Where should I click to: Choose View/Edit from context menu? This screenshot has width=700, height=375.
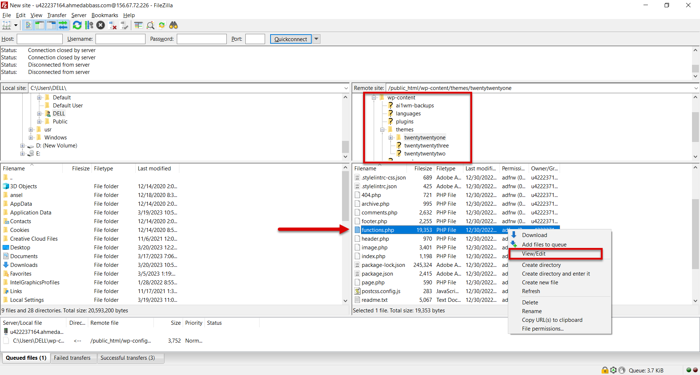click(x=534, y=254)
